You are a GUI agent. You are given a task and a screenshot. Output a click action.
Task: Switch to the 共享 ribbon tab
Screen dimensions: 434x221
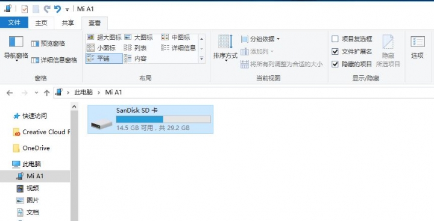[68, 23]
